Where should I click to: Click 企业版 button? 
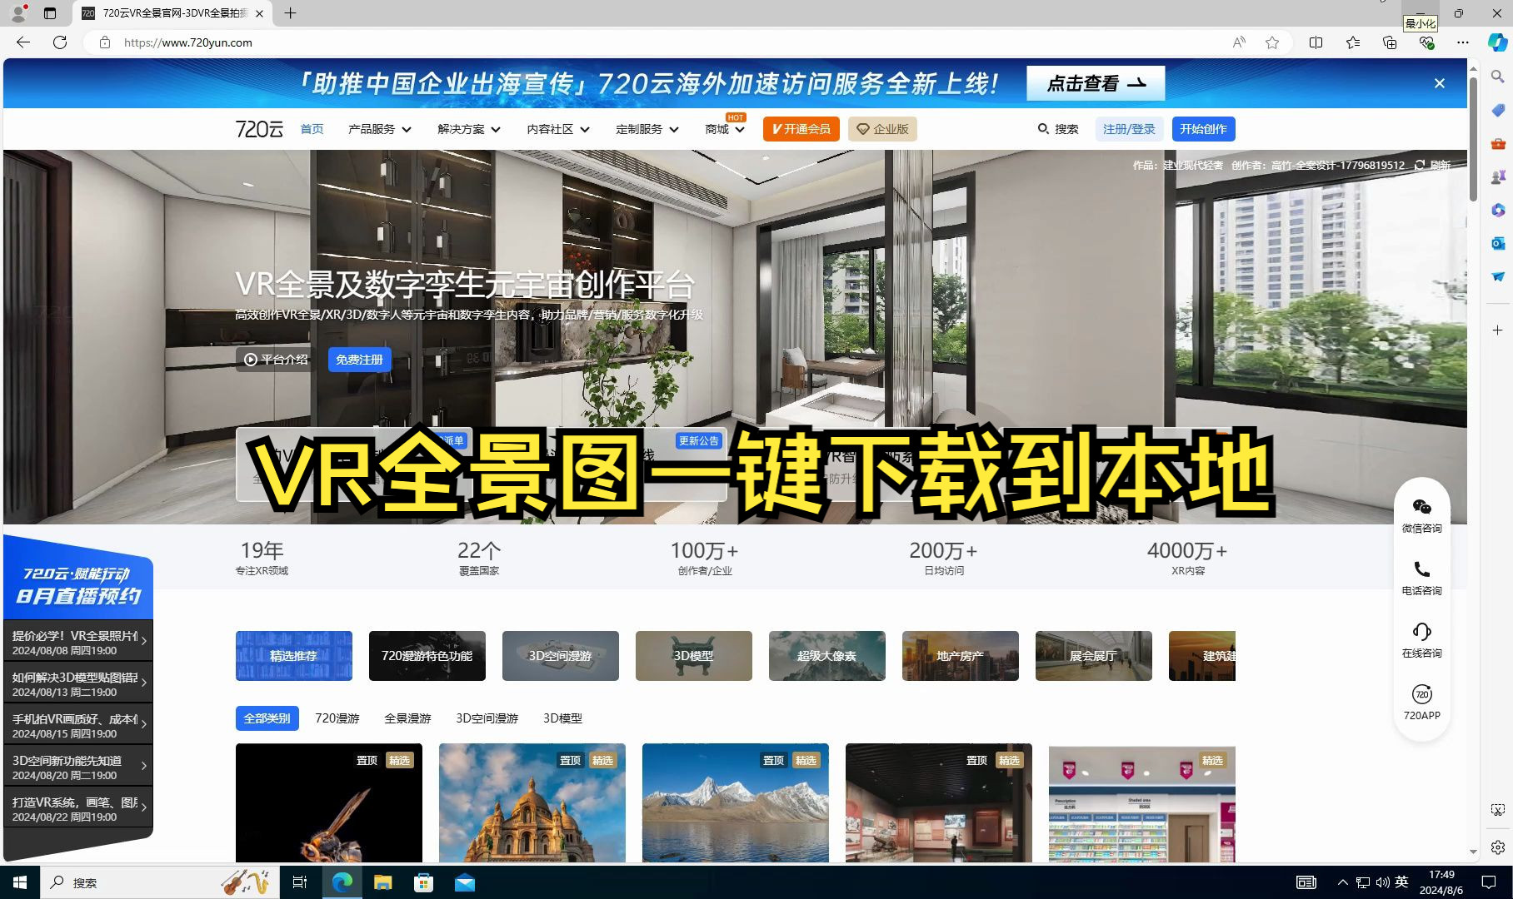882,129
